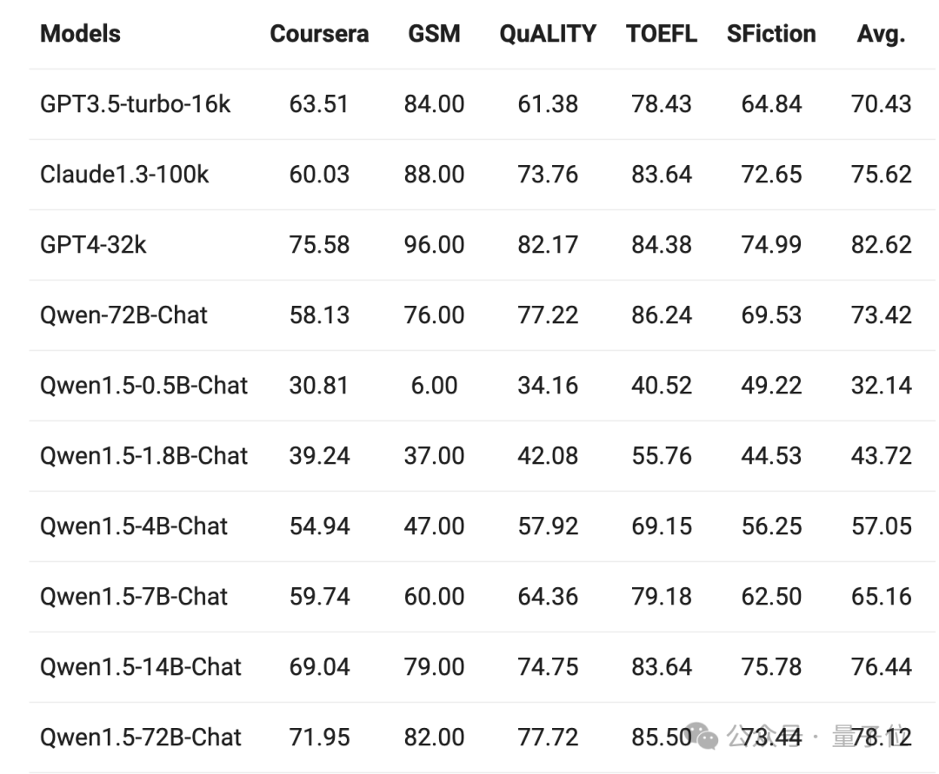Select the Qwen1.5-4B-Chat model name

click(x=134, y=526)
